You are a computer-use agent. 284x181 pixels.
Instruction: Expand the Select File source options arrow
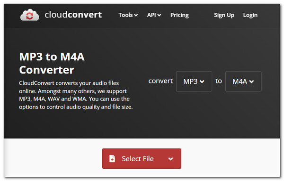[170, 159]
